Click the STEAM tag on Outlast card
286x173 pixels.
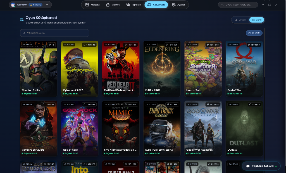pos(233,104)
